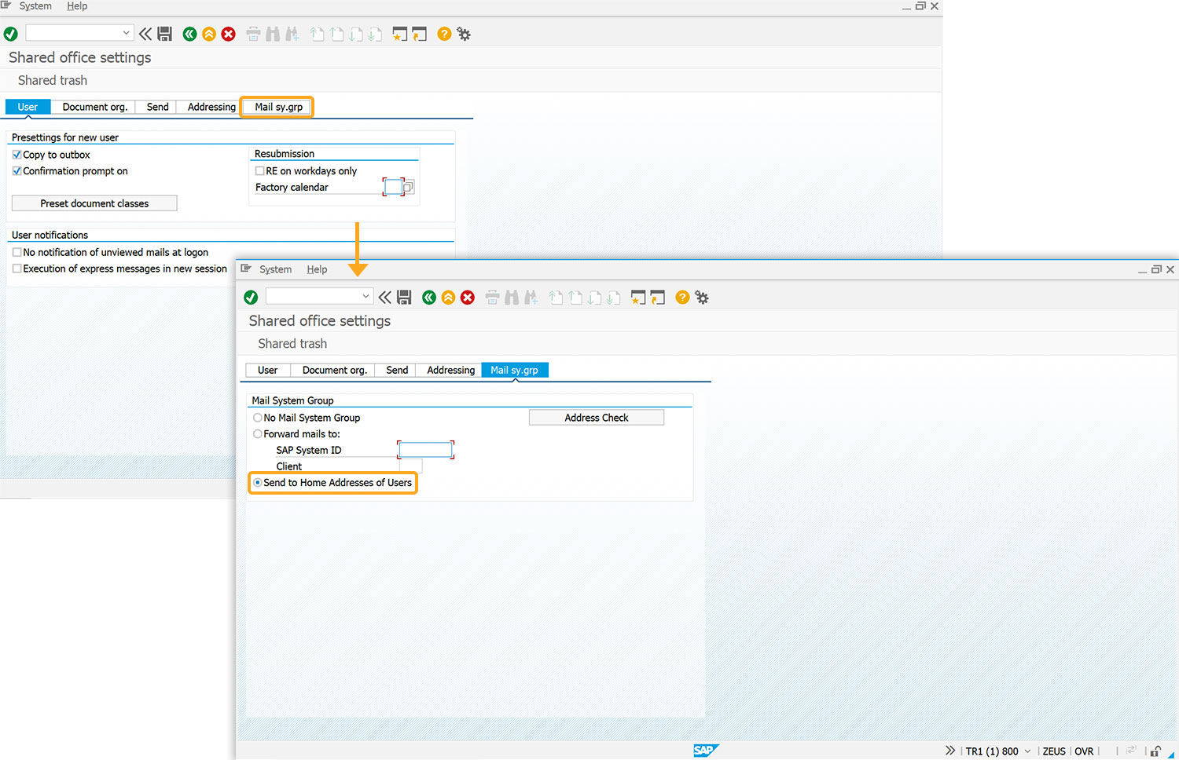The height and width of the screenshot is (760, 1179).
Task: Open Customize Layout gear icon in front window
Action: (702, 298)
